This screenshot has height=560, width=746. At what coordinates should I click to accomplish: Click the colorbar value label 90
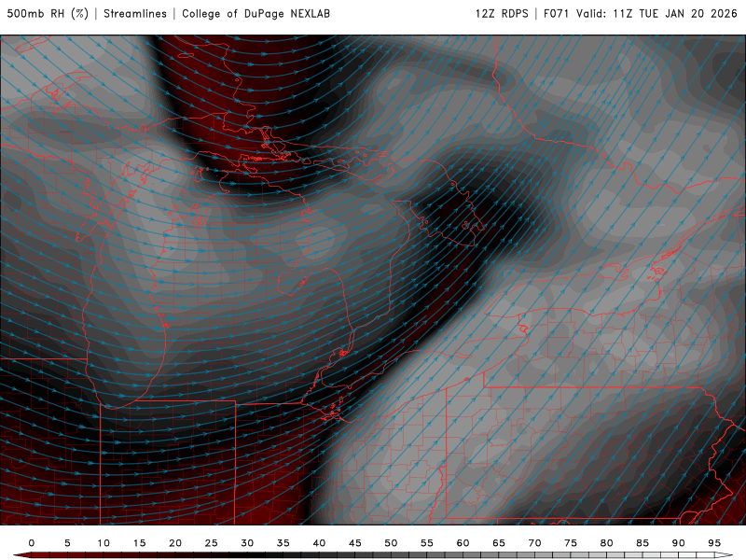(679, 543)
